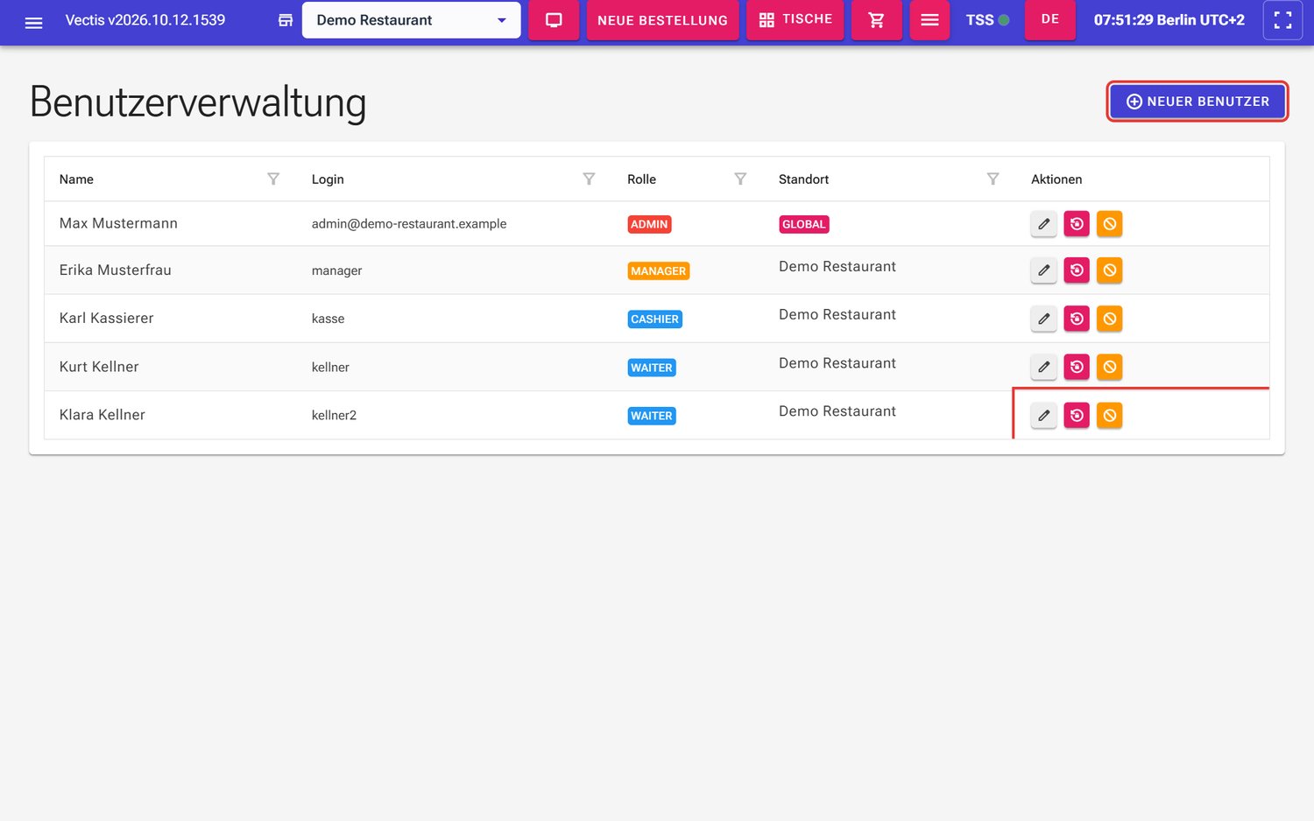The height and width of the screenshot is (821, 1314).
Task: Block user Kurt Kellner with orange icon
Action: pyautogui.click(x=1109, y=367)
